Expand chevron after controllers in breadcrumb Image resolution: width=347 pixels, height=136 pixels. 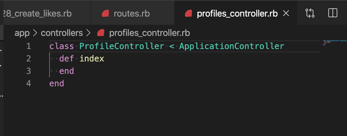pyautogui.click(x=88, y=33)
